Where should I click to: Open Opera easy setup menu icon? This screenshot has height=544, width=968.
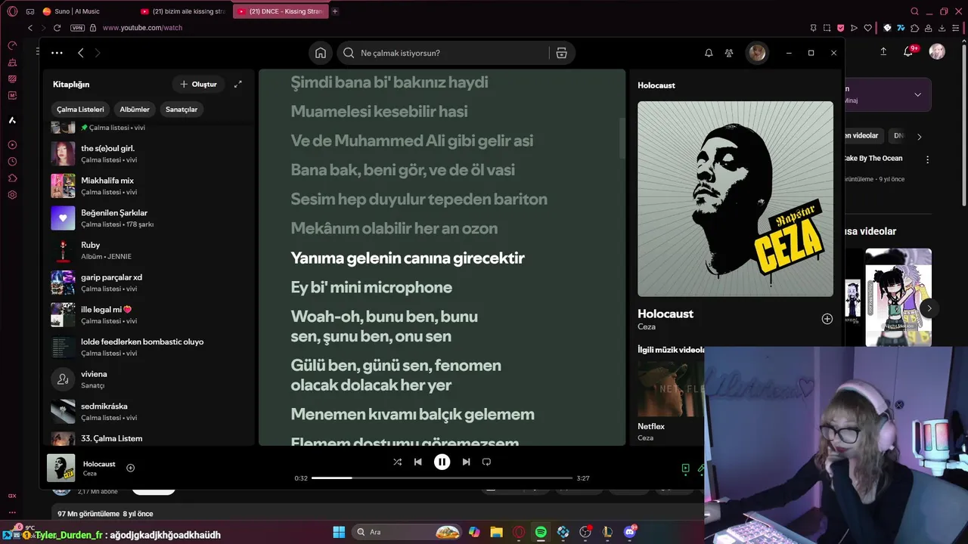(955, 28)
